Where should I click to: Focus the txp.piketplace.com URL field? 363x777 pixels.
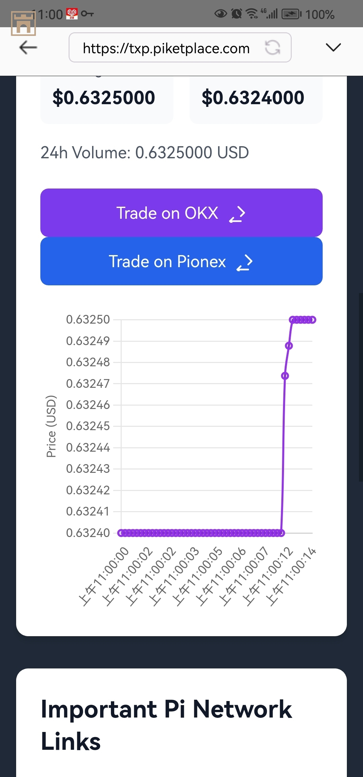click(180, 47)
